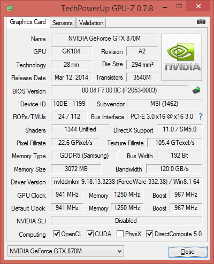Click the Default Clock field 941 MHz

coord(67,208)
